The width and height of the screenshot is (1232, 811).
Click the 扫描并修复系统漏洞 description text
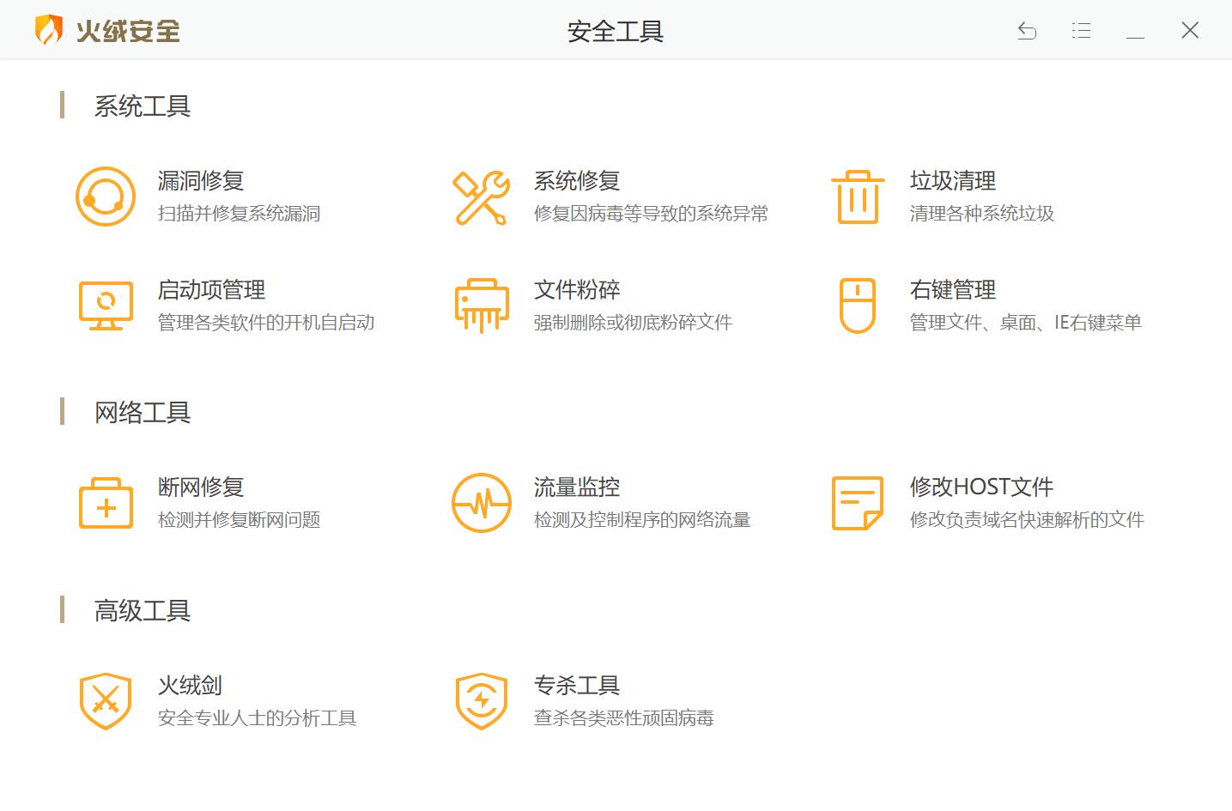[240, 214]
